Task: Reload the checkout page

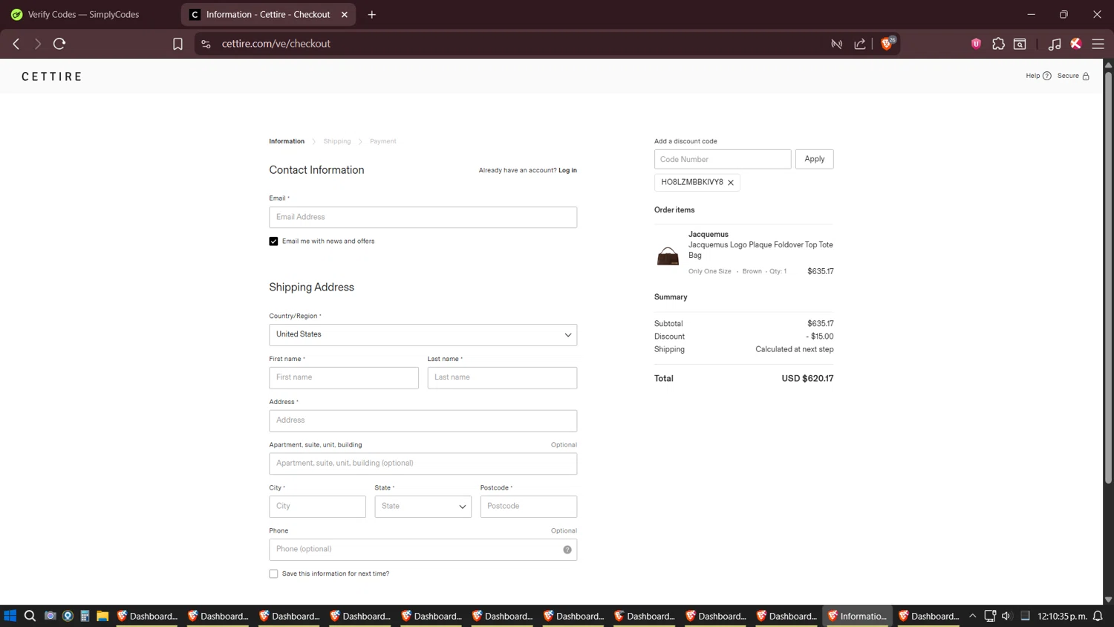Action: coord(59,44)
